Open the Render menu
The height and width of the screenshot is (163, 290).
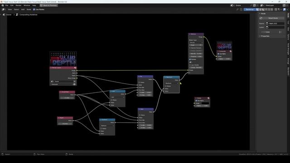pos(19,5)
